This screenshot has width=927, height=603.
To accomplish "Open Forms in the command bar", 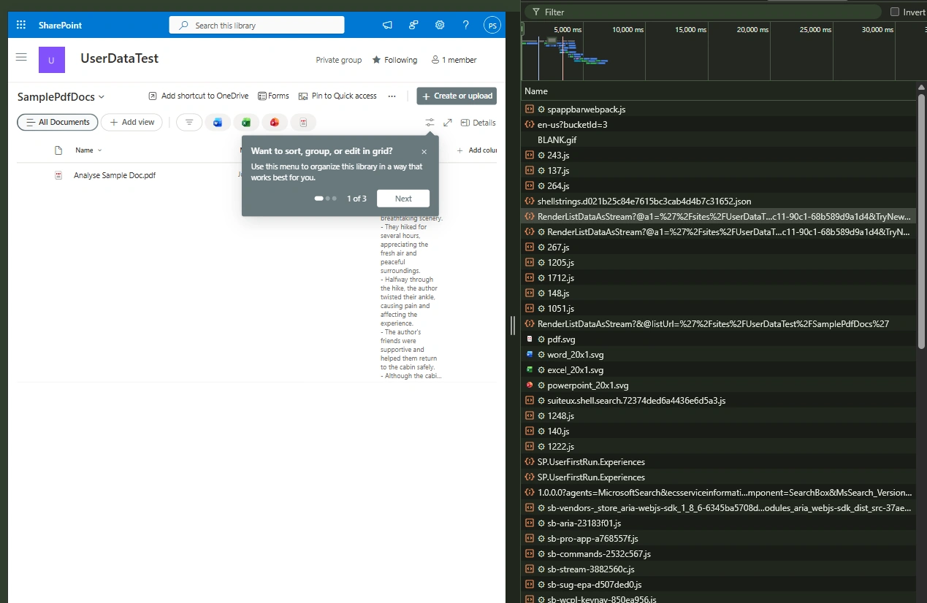I will coord(273,96).
